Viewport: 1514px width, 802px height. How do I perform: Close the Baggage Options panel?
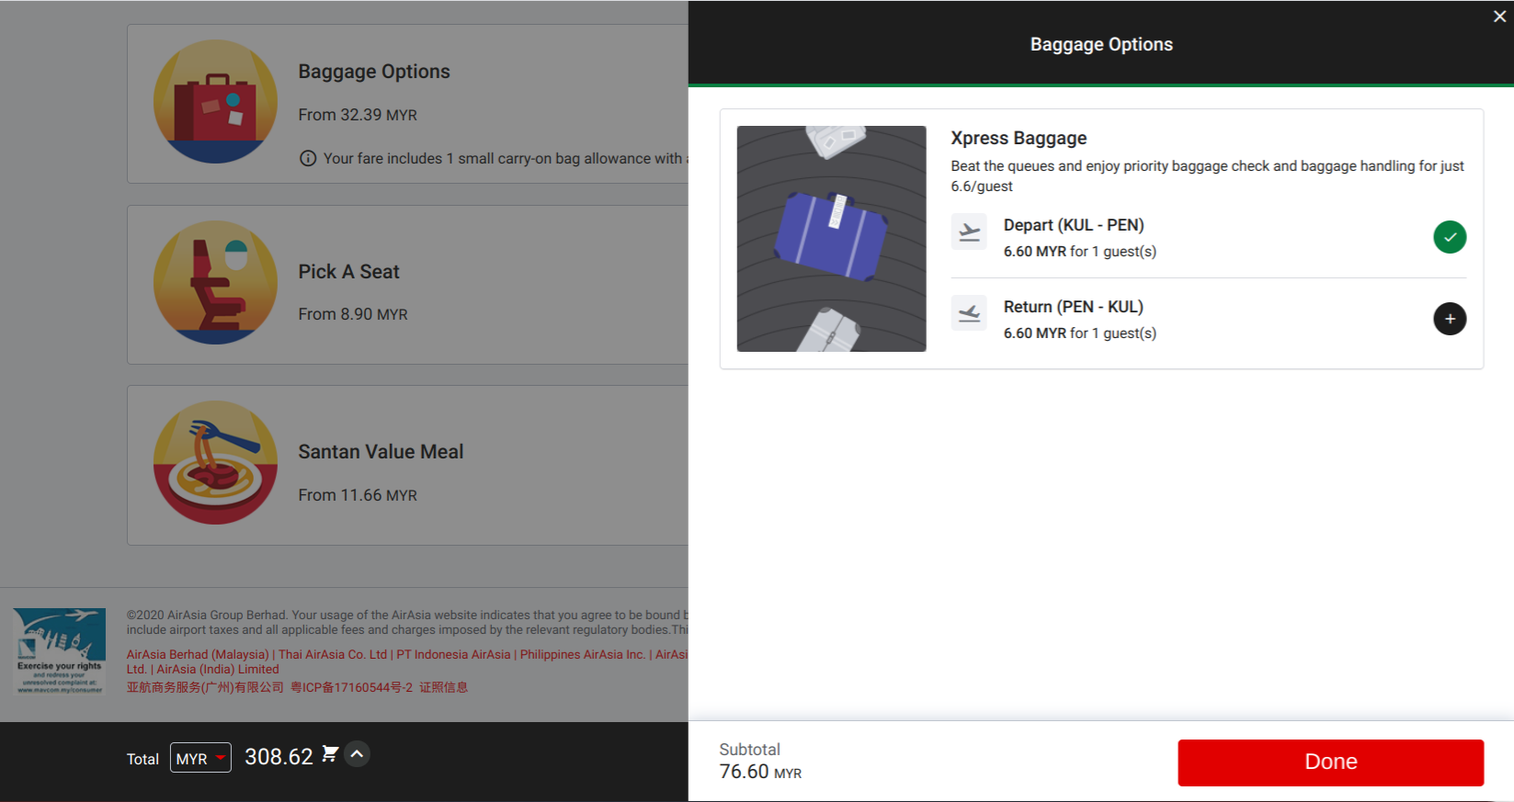point(1499,17)
